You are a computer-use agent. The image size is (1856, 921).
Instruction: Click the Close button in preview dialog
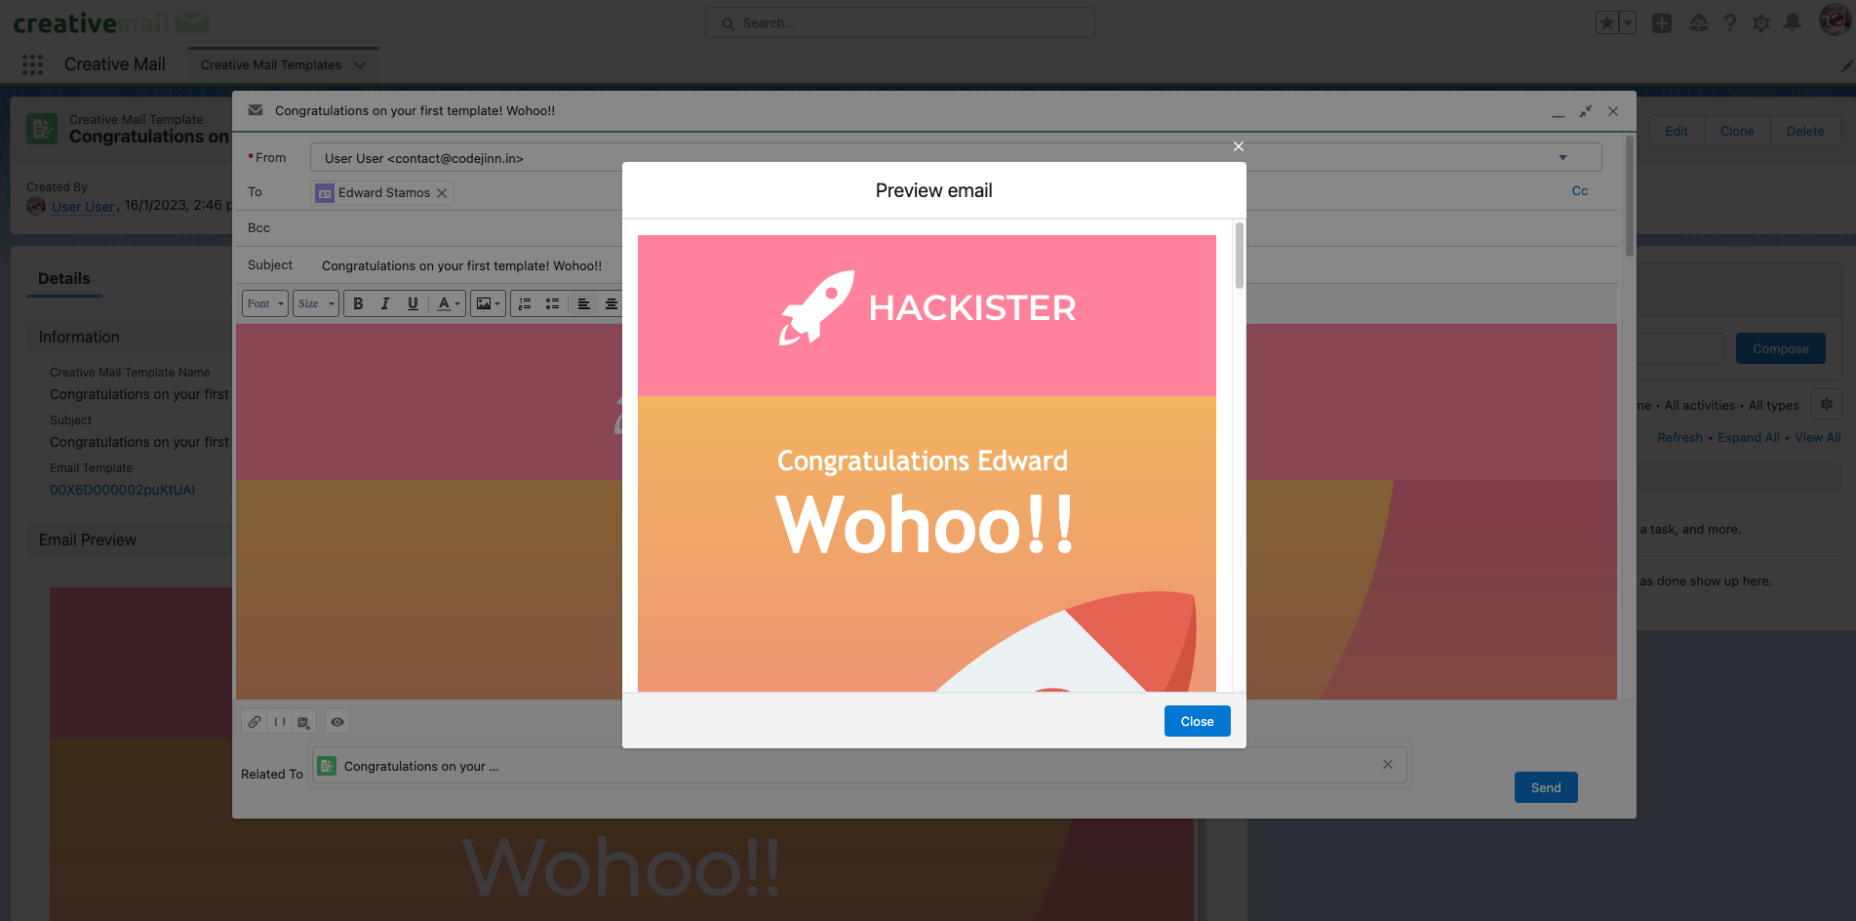(x=1197, y=721)
